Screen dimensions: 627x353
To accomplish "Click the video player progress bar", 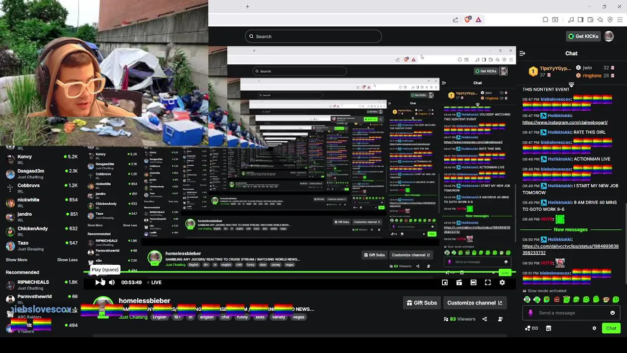I will (x=299, y=272).
